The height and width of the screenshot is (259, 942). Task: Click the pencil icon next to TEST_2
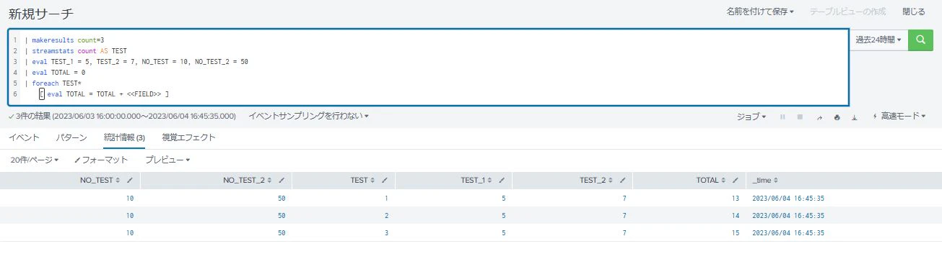pyautogui.click(x=622, y=181)
